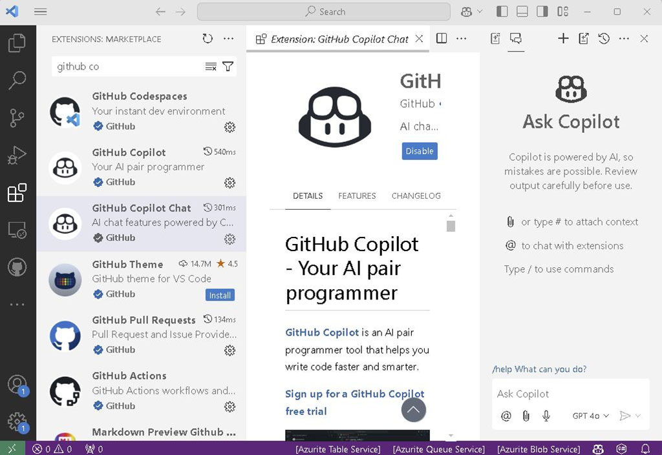Start a new Copilot chat
The image size is (662, 455).
[563, 39]
